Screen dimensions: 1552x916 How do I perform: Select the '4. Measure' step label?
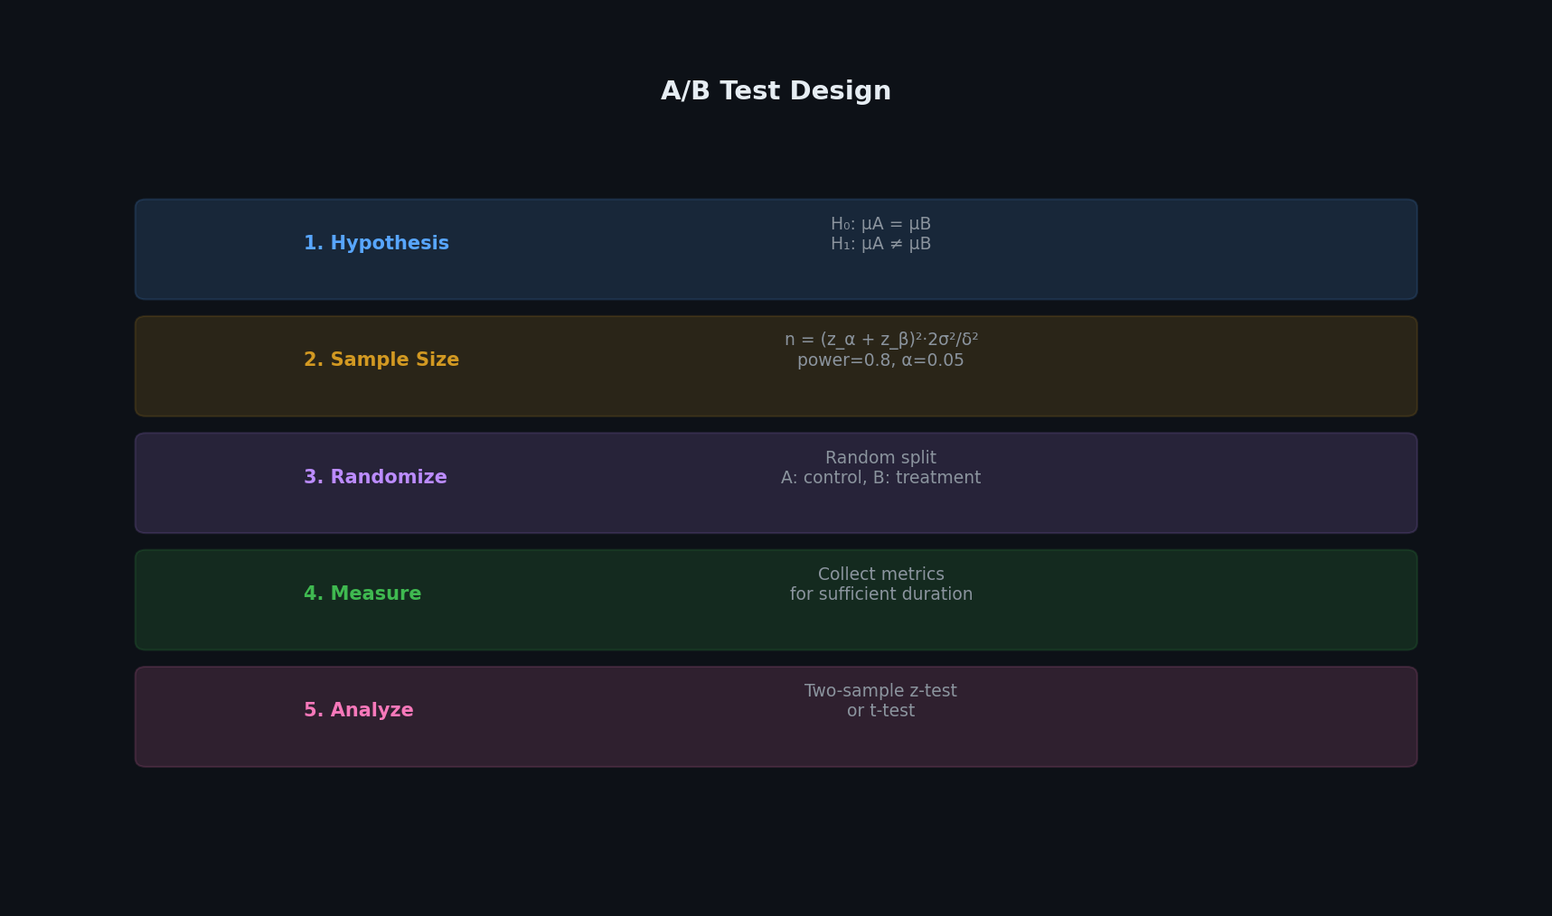coord(362,594)
